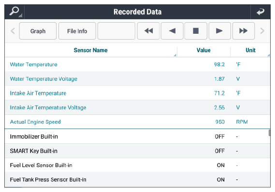Image resolution: width=275 pixels, height=192 pixels.
Task: Click the fast forward button
Action: pos(244,31)
